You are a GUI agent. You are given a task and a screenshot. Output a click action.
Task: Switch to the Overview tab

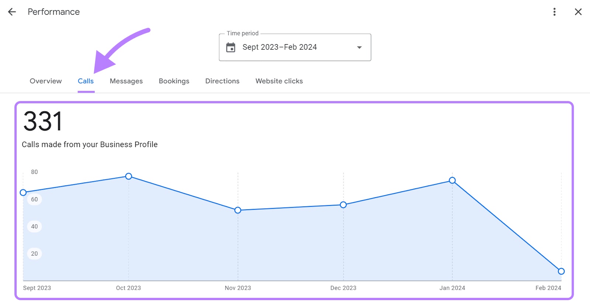pyautogui.click(x=46, y=81)
